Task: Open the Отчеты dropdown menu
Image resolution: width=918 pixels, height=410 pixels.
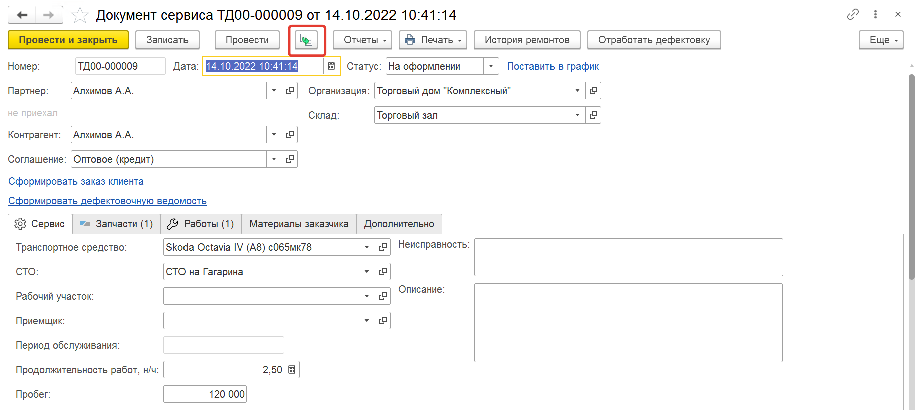Action: click(x=362, y=40)
